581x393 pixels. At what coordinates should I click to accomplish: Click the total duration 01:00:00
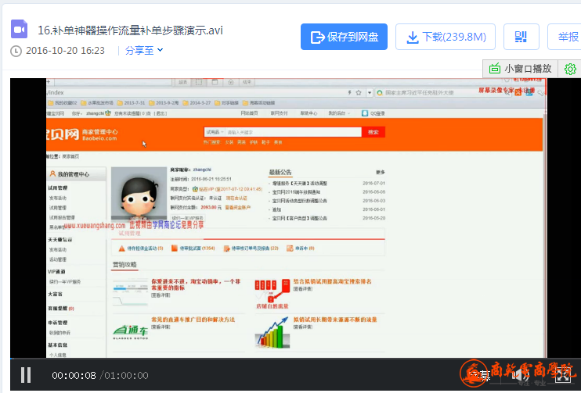click(126, 376)
